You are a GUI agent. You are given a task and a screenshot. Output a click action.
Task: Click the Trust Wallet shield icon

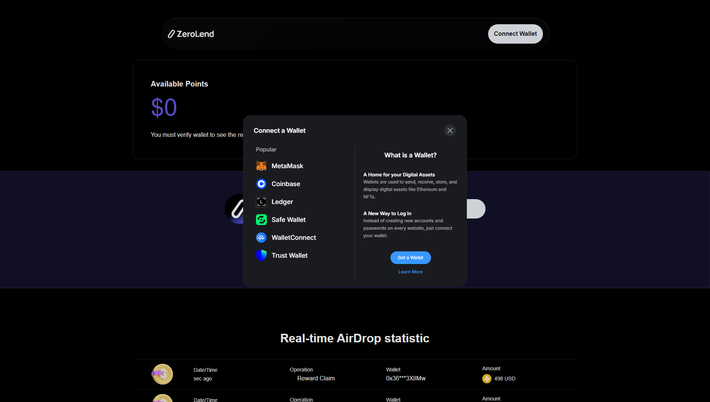pyautogui.click(x=261, y=255)
